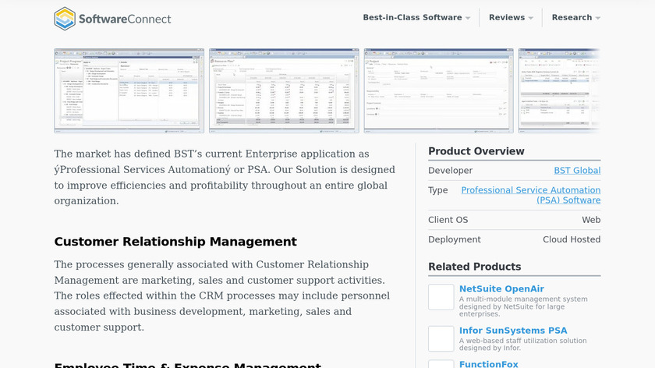Click the Customer Relationship Management heading

175,242
